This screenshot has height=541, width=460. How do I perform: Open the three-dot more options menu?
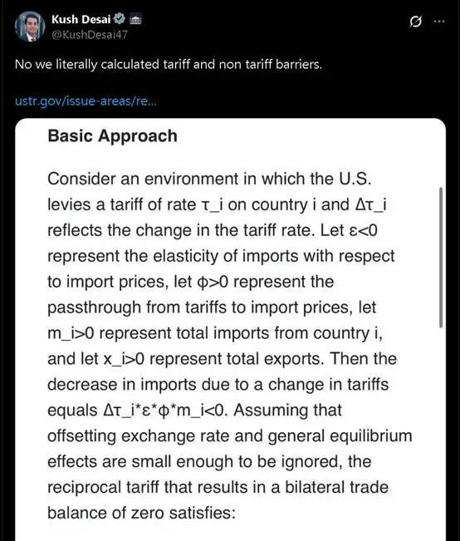[x=439, y=22]
